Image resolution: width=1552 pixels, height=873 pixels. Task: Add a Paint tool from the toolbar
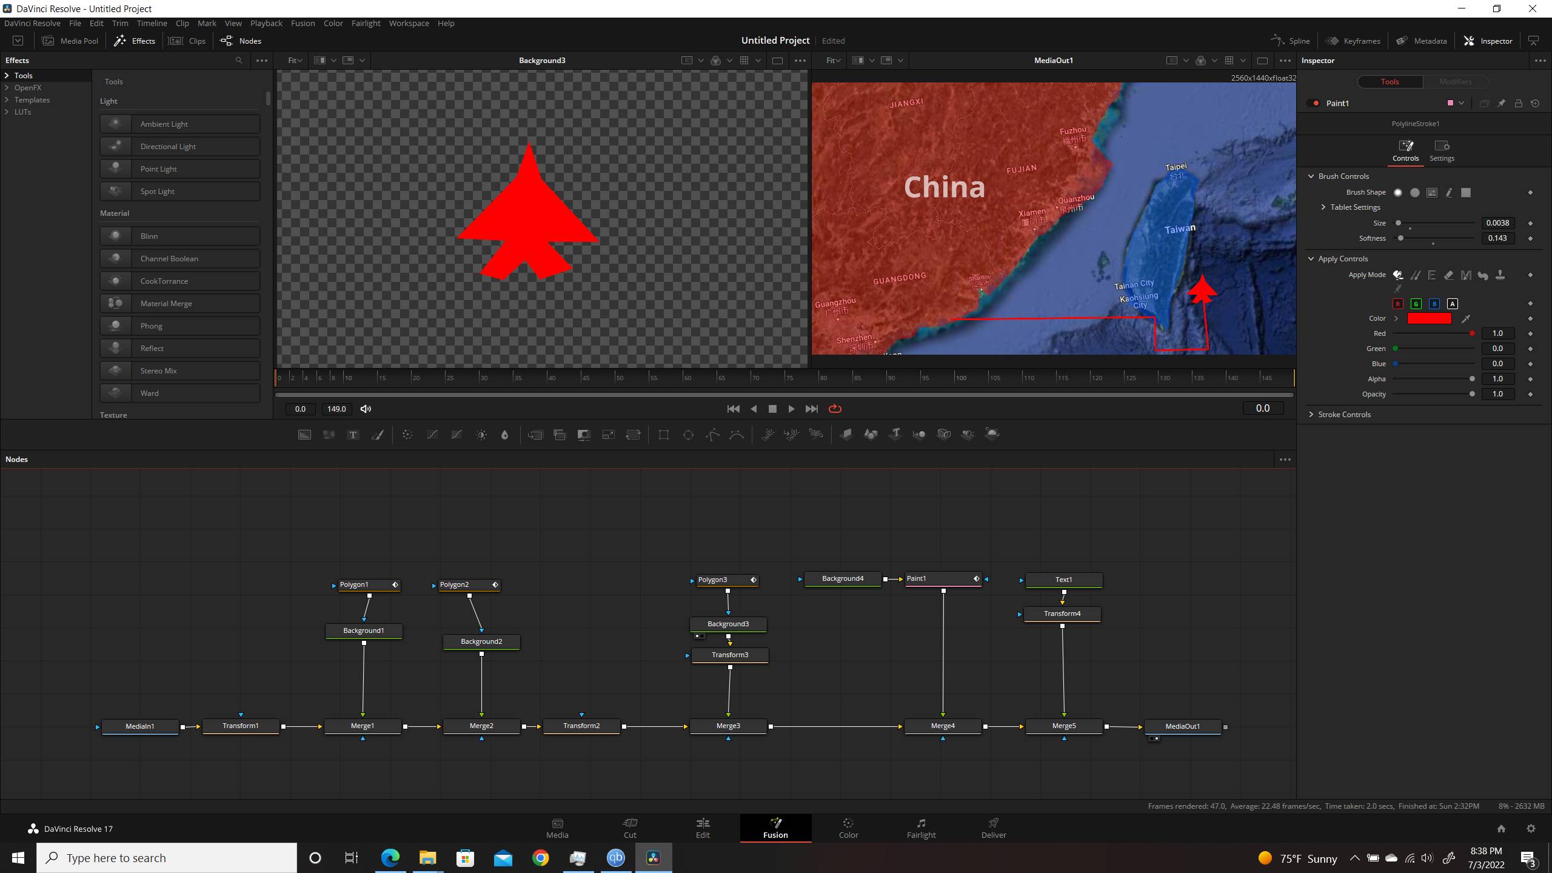click(377, 434)
